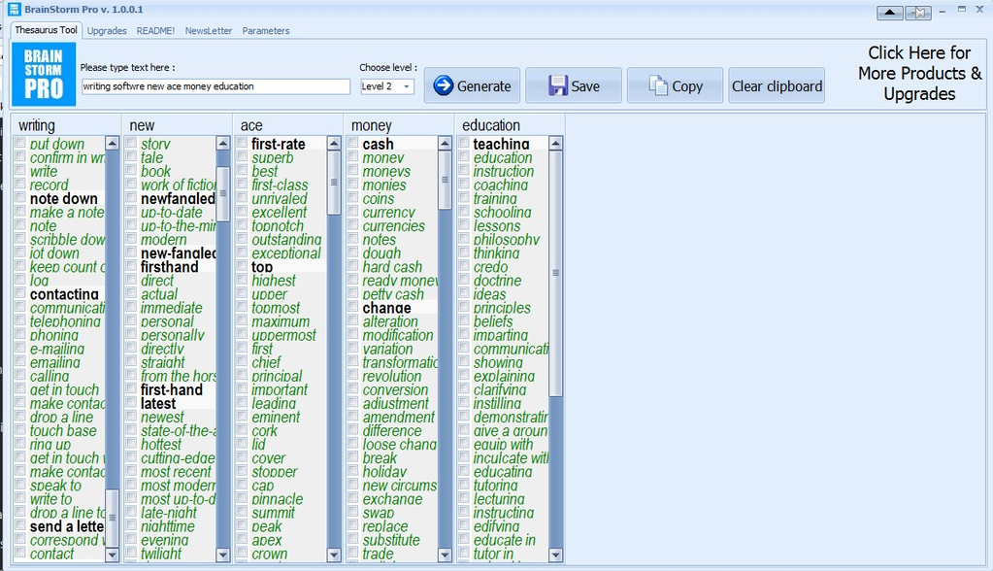Check the 'note down' checkbox

click(21, 198)
